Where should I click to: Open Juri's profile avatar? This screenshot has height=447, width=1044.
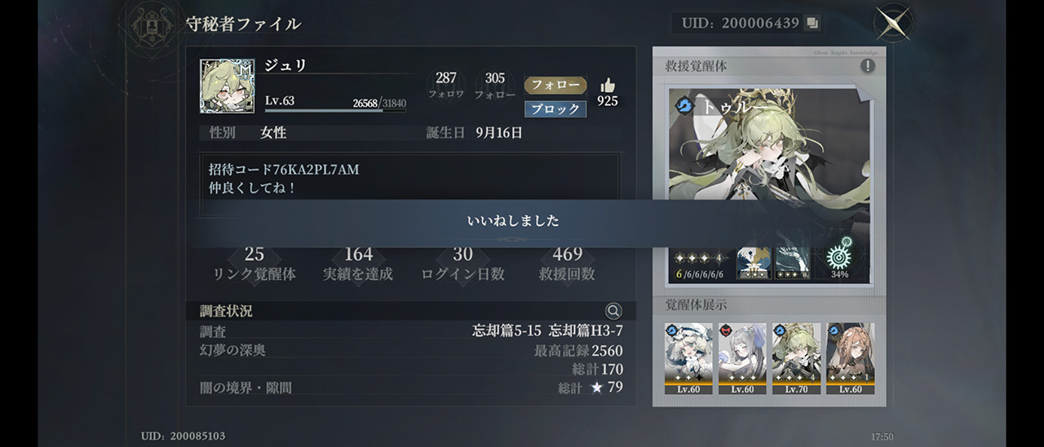(227, 86)
